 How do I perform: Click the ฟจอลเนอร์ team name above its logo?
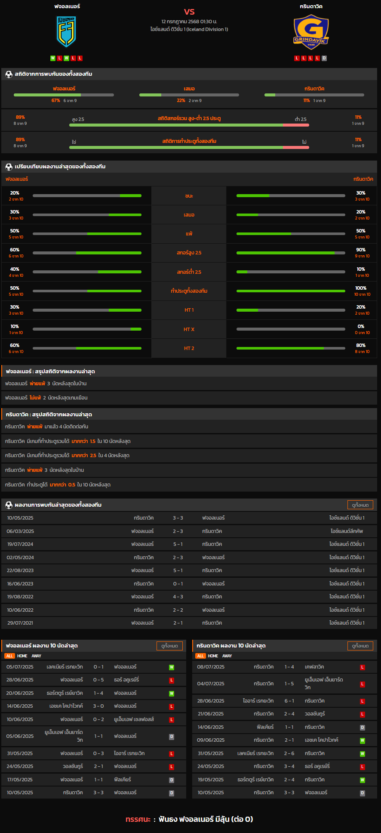67,6
